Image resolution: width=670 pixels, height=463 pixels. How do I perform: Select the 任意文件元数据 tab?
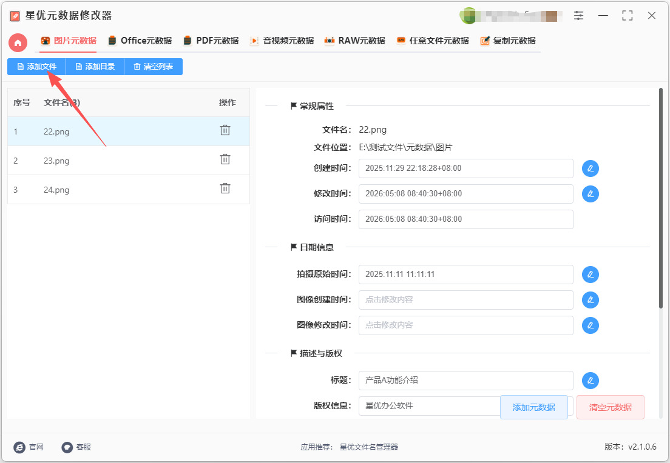click(433, 41)
